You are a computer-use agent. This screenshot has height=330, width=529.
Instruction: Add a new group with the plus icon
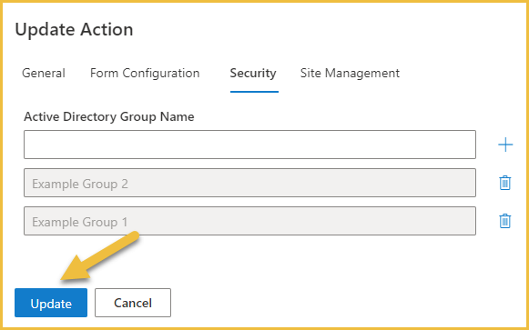click(x=505, y=145)
